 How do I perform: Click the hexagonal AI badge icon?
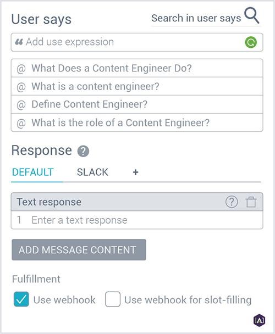(x=260, y=320)
